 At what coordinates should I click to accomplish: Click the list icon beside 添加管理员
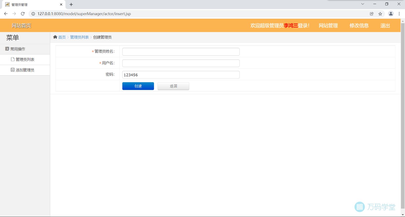[13, 70]
